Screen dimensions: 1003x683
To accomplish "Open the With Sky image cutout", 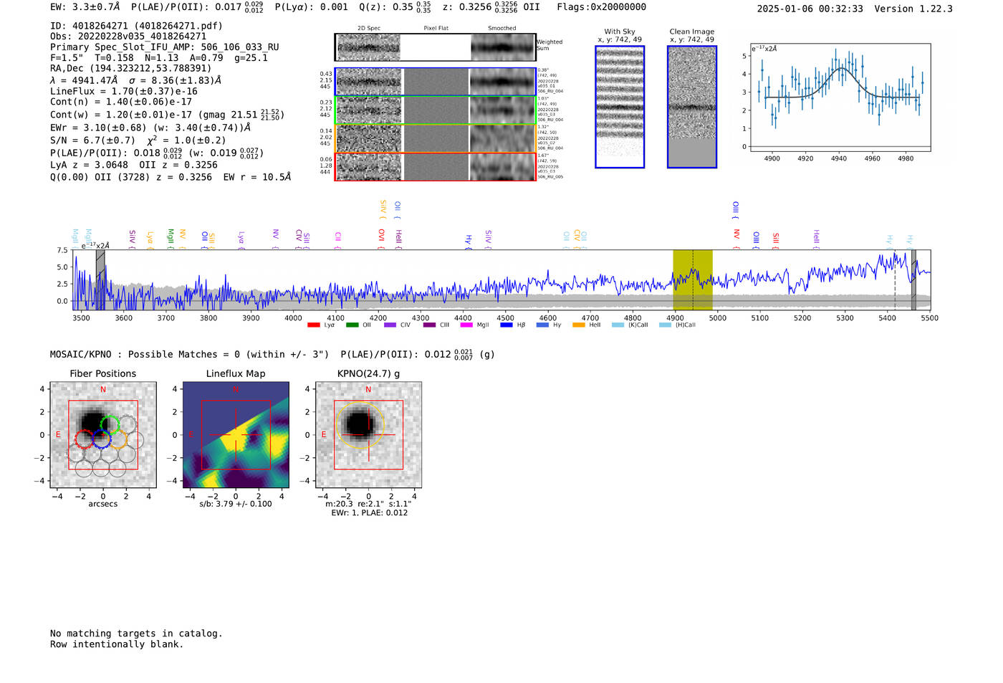I will pyautogui.click(x=620, y=107).
